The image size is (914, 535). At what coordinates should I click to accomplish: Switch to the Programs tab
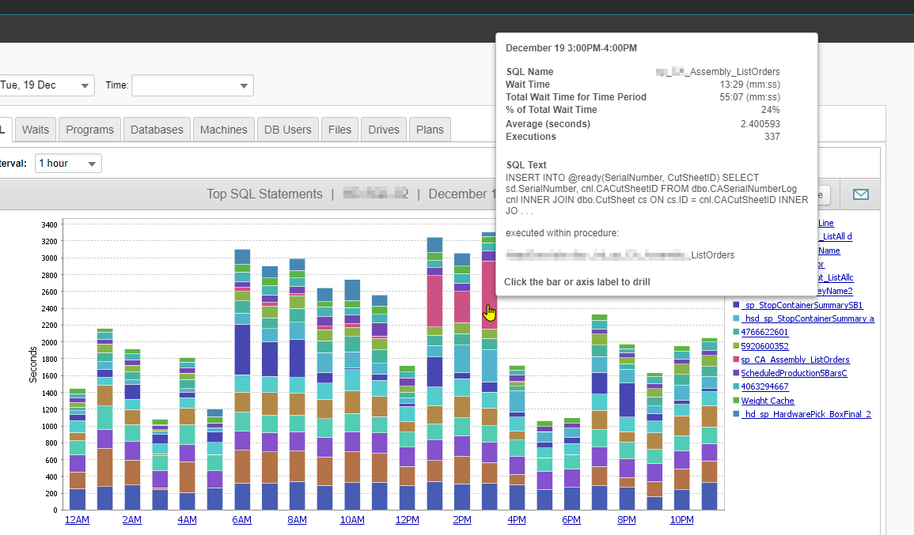89,130
